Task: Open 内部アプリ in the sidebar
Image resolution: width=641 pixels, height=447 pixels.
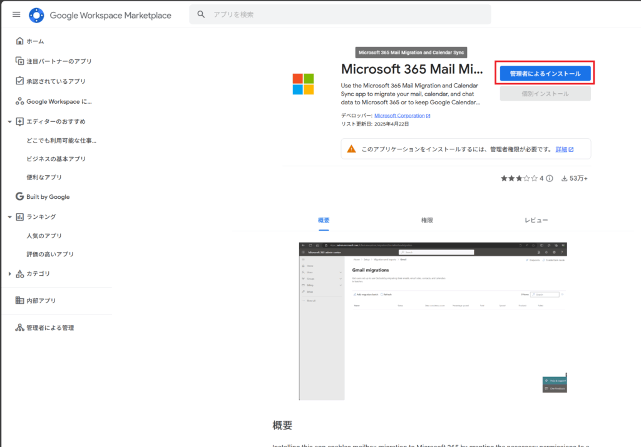Action: pos(41,301)
